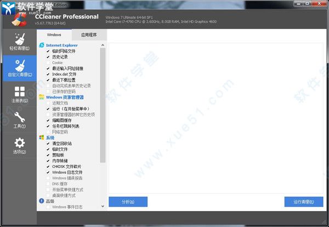Uncheck 临时文件 under 系统
This screenshot has height=227, width=329.
48,149
